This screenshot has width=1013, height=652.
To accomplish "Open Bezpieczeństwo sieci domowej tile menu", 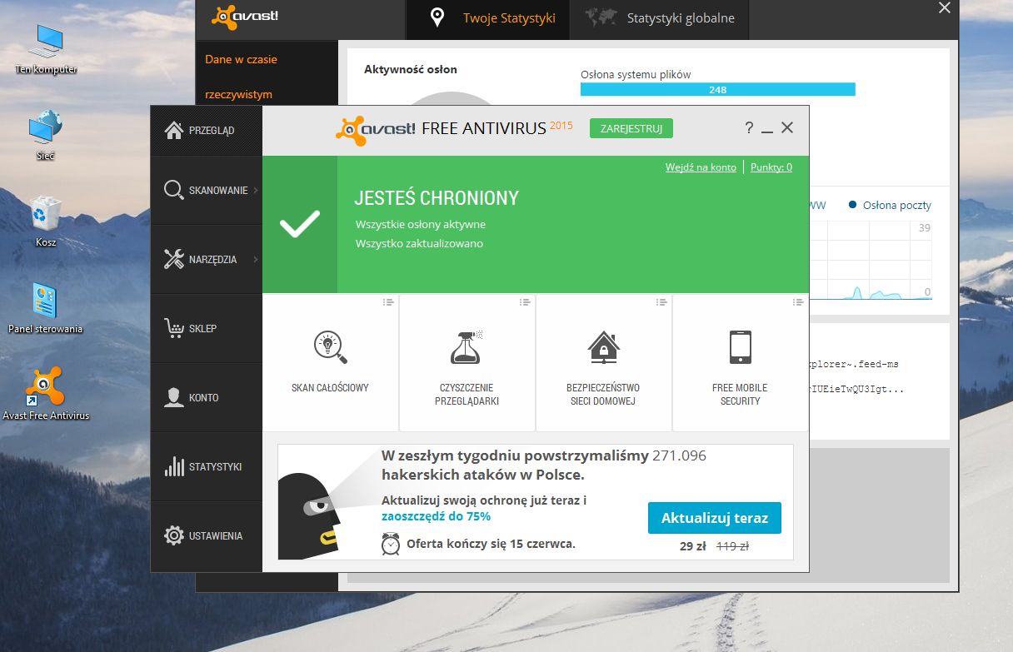I will pos(661,302).
